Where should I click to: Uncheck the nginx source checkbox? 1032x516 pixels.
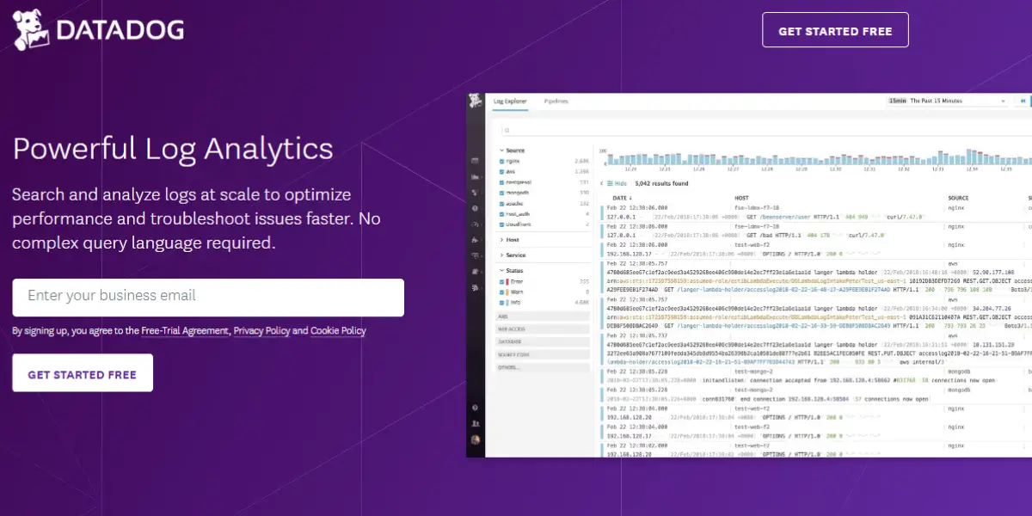coord(502,161)
